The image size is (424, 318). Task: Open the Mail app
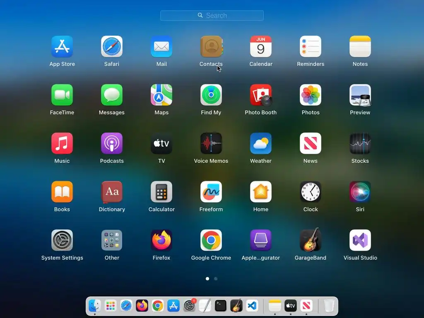[x=161, y=46]
